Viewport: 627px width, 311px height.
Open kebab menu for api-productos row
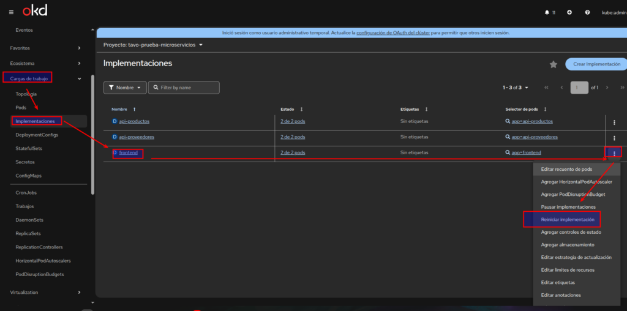(614, 122)
